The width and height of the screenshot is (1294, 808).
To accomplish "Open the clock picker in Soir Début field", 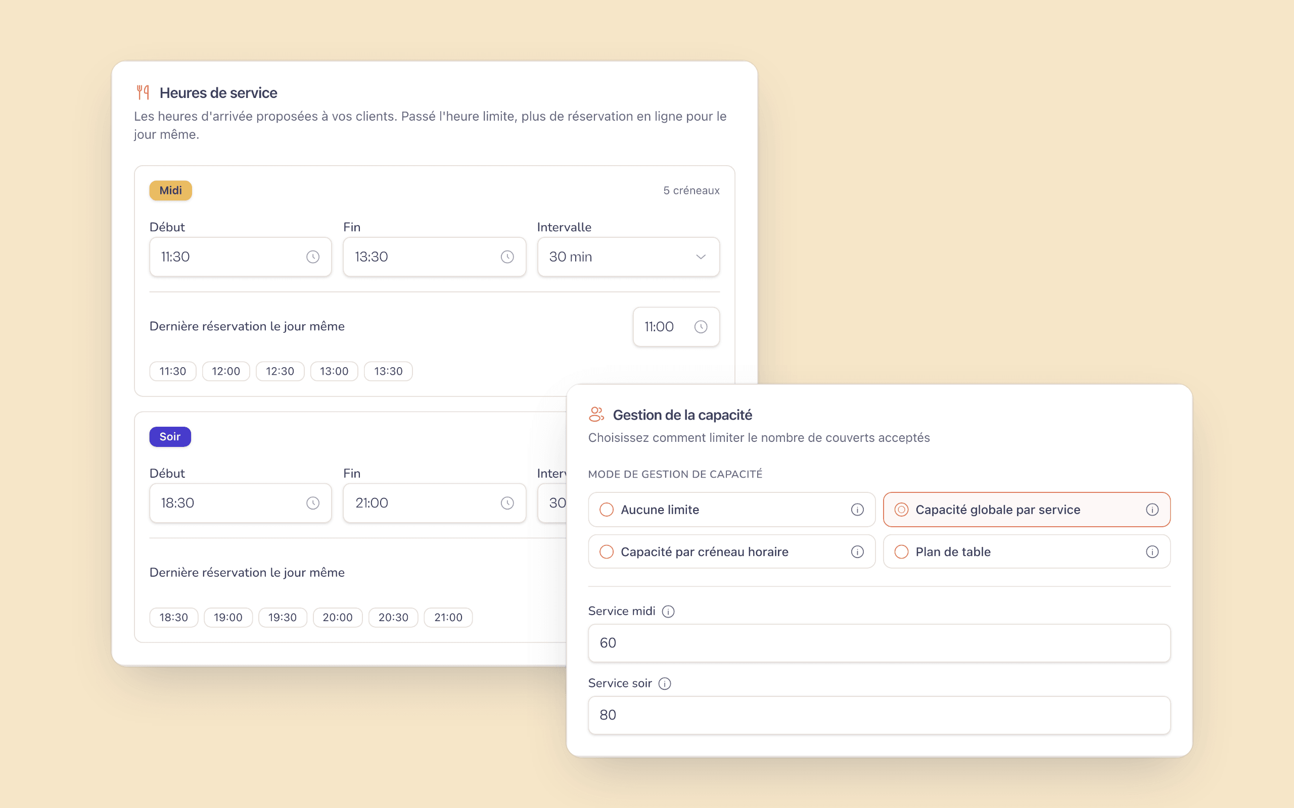I will [313, 503].
